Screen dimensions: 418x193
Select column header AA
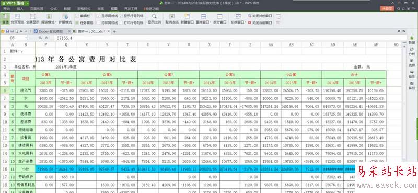coord(271,44)
